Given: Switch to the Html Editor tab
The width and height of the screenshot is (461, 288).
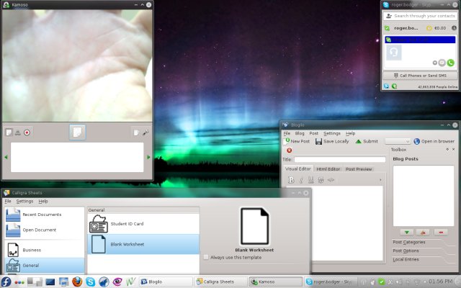Looking at the screenshot, I should click(328, 168).
